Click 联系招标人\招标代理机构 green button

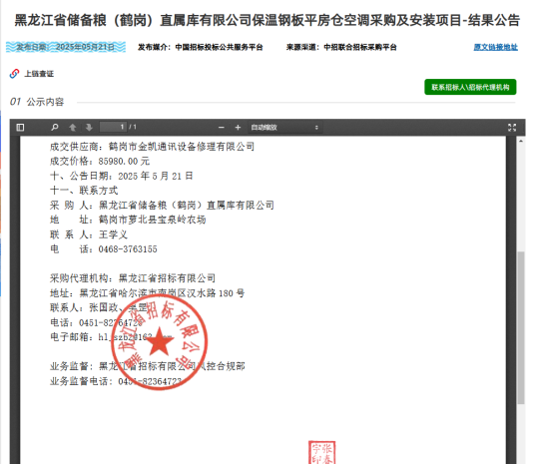pos(470,87)
